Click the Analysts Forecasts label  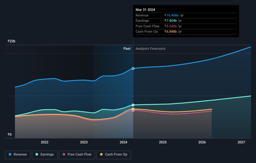pos(151,49)
